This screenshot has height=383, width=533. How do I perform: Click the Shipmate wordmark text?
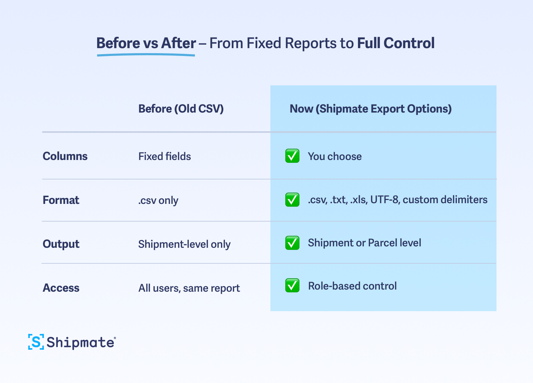click(x=81, y=342)
